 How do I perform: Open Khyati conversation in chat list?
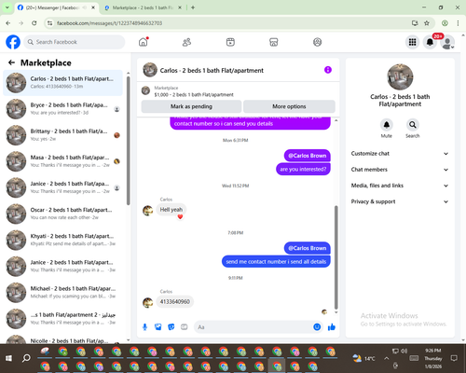click(x=63, y=240)
